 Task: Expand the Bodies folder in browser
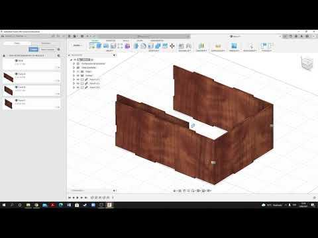coord(74,75)
